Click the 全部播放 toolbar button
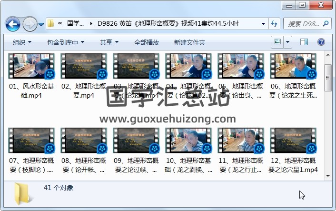Viewport: 336px width, 211px height. [x=147, y=42]
